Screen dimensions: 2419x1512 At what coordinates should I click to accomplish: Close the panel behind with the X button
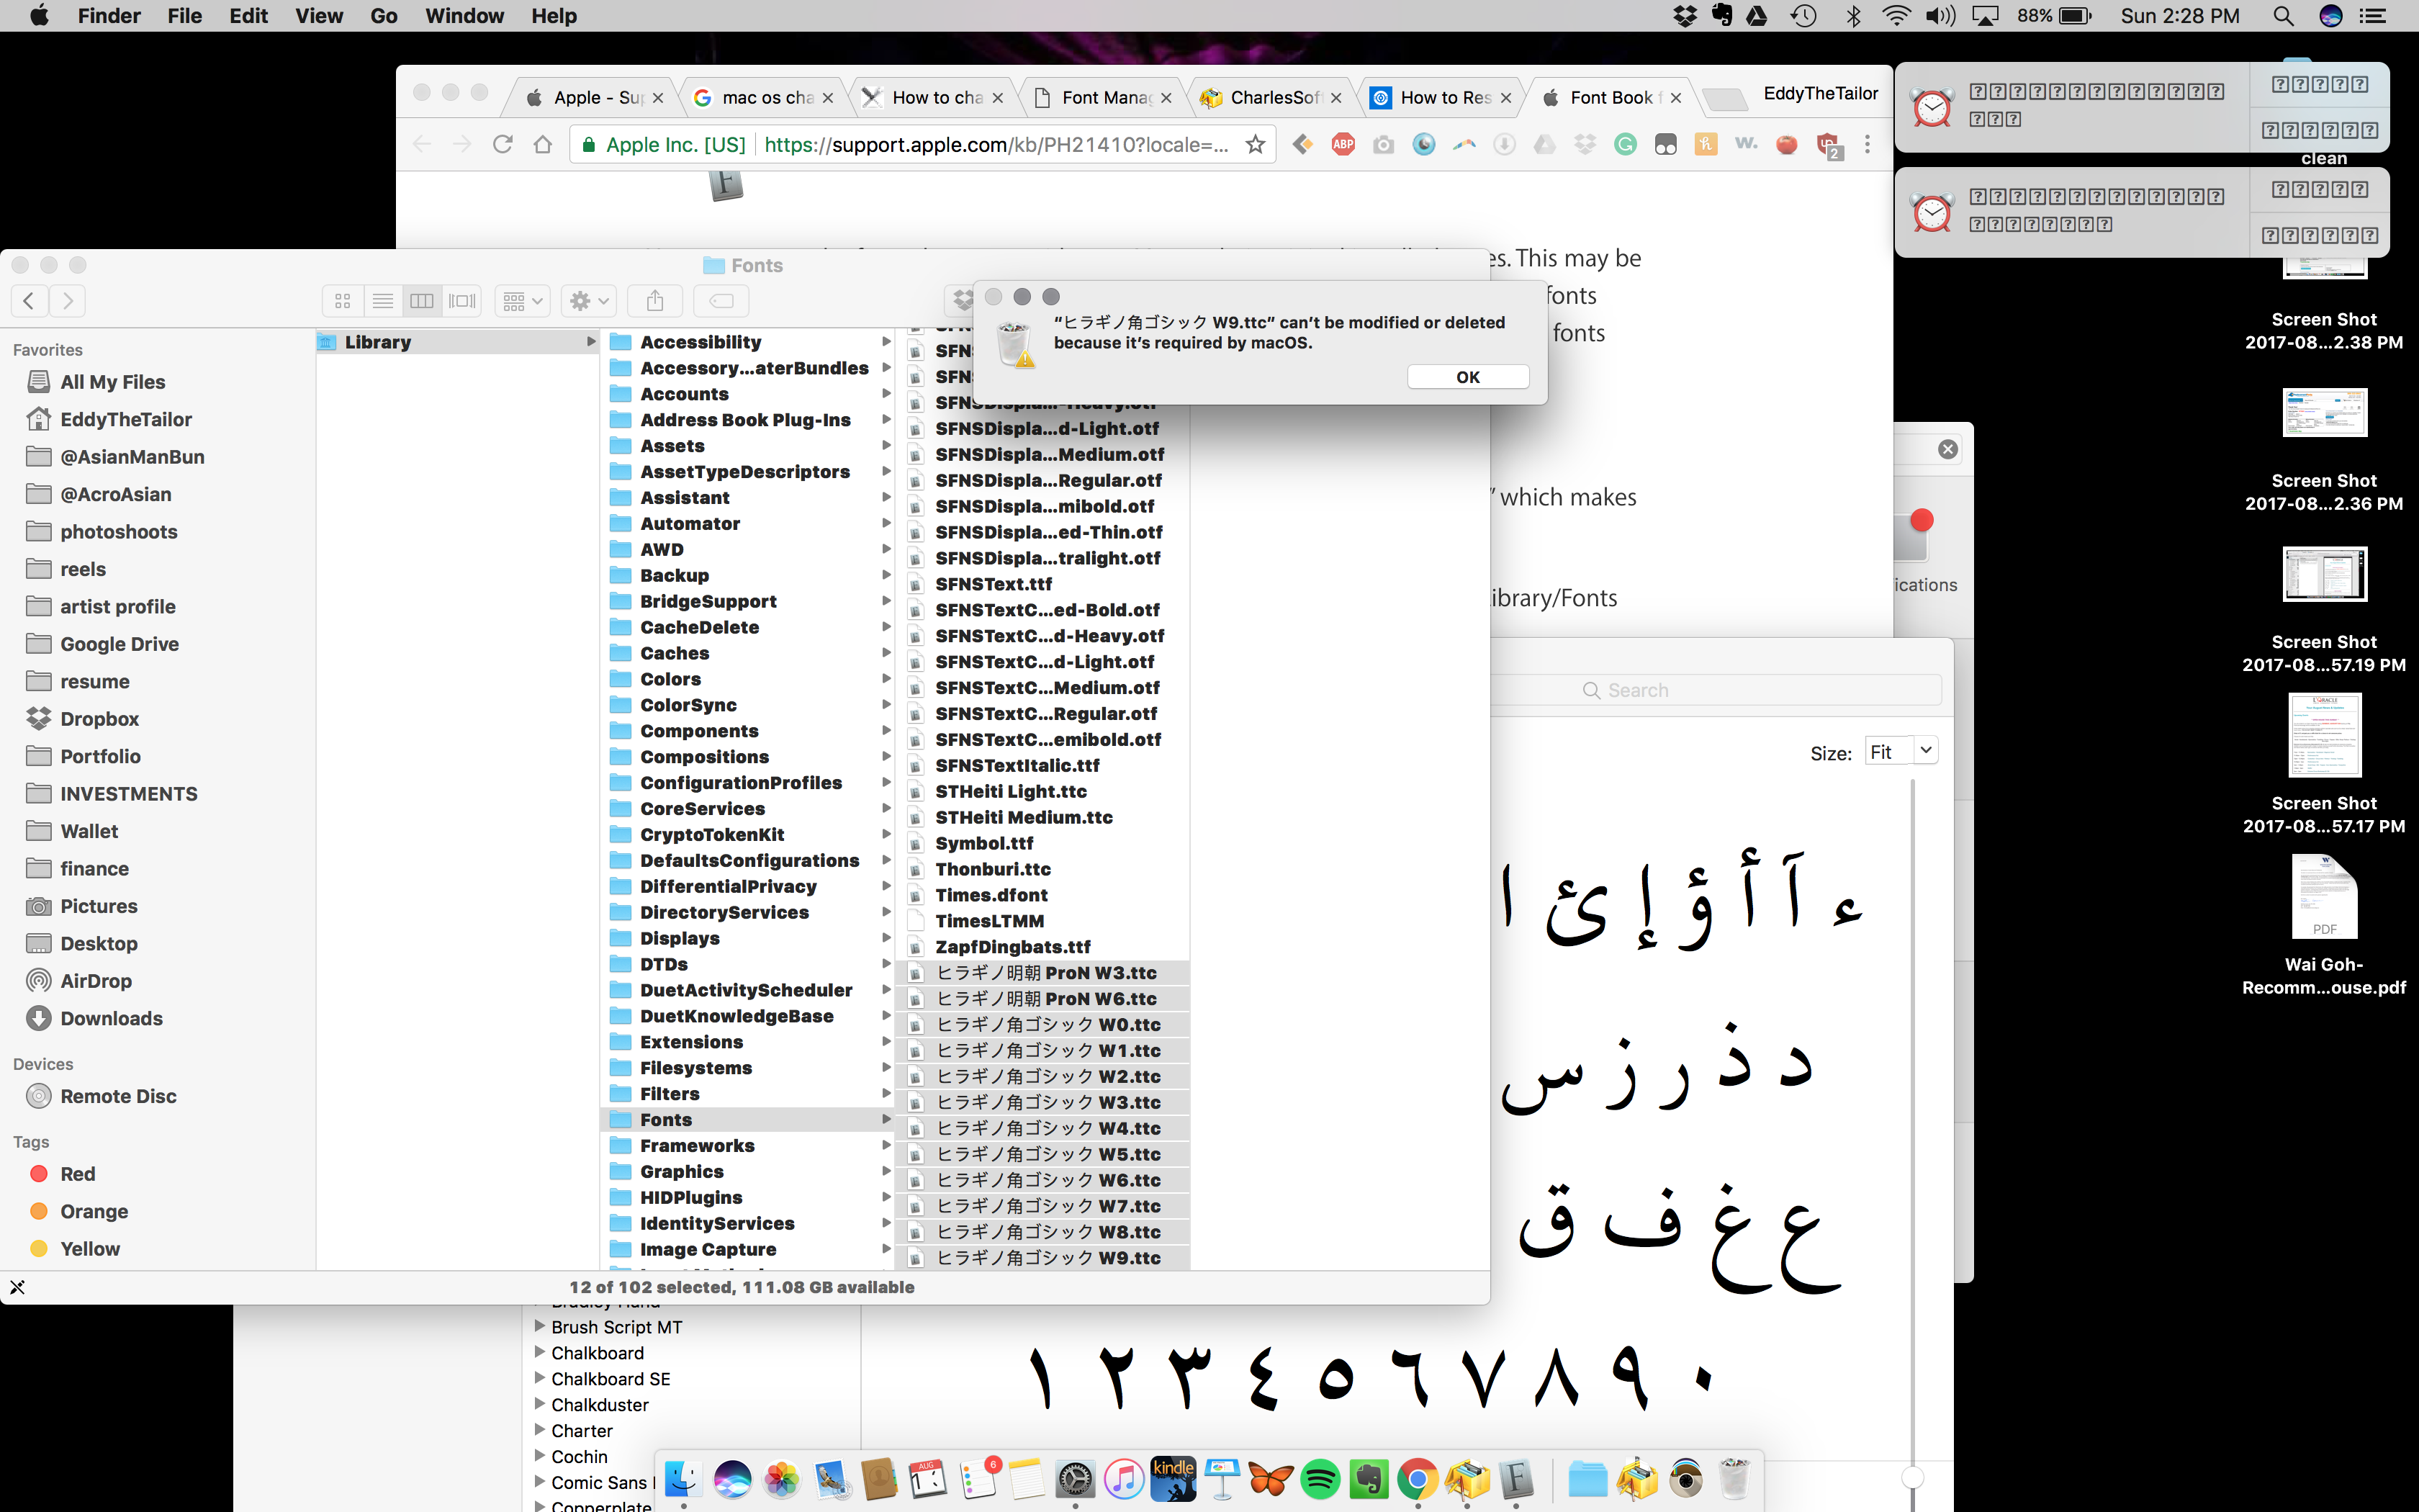1947,449
